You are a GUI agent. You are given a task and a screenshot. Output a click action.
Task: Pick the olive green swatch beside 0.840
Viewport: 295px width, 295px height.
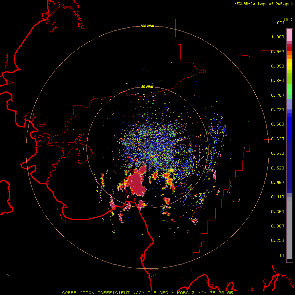(289, 79)
